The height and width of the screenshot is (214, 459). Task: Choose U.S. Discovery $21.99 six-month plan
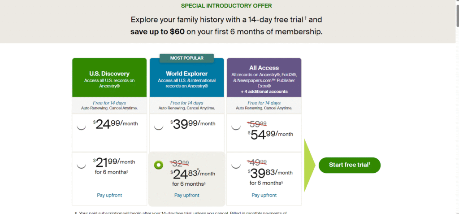pyautogui.click(x=81, y=164)
